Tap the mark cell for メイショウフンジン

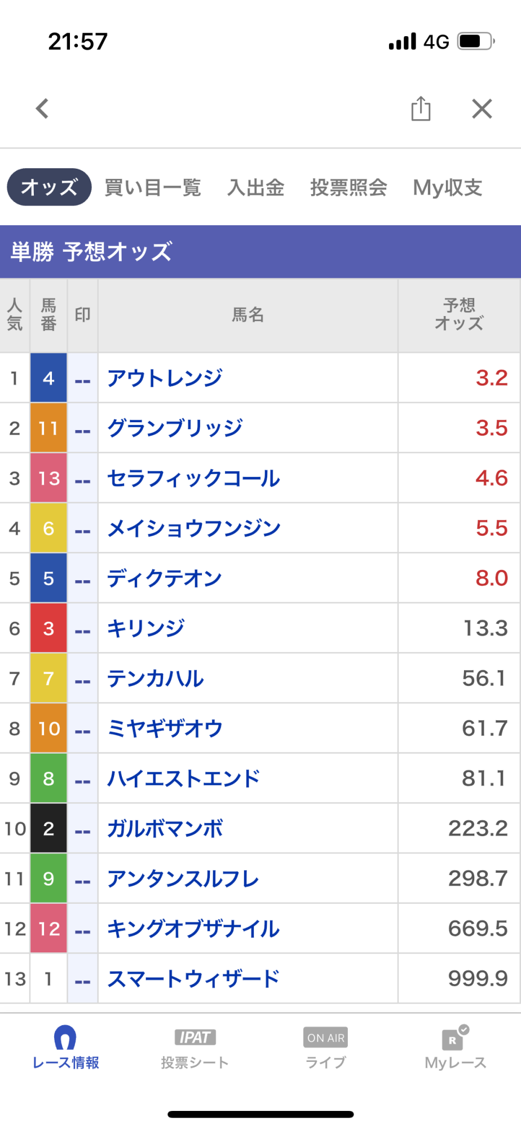[x=83, y=528]
